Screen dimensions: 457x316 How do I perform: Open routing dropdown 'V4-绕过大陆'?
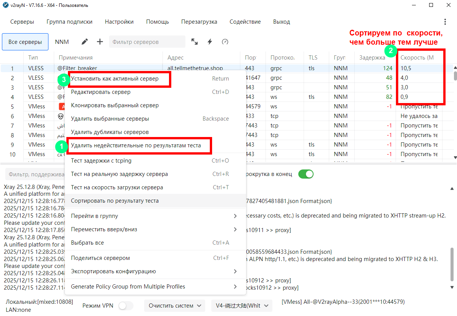[x=241, y=306]
